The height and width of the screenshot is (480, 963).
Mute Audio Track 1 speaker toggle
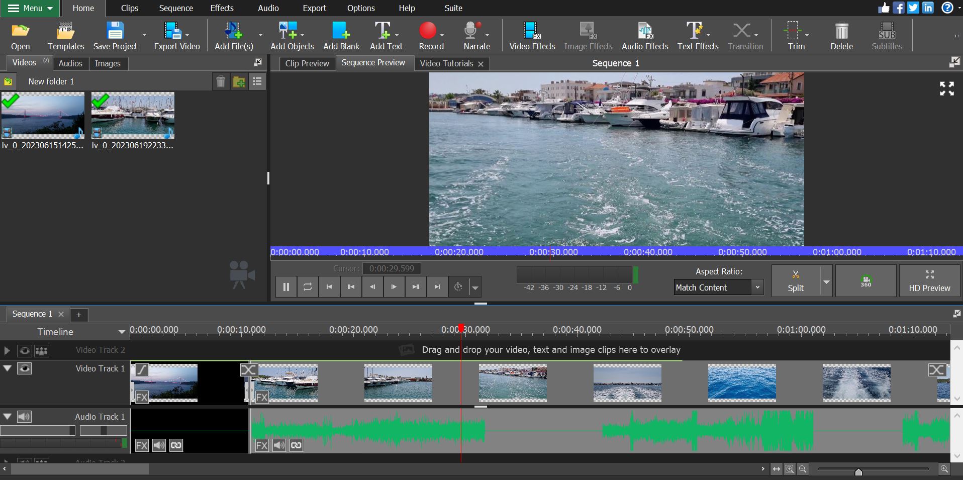coord(24,417)
